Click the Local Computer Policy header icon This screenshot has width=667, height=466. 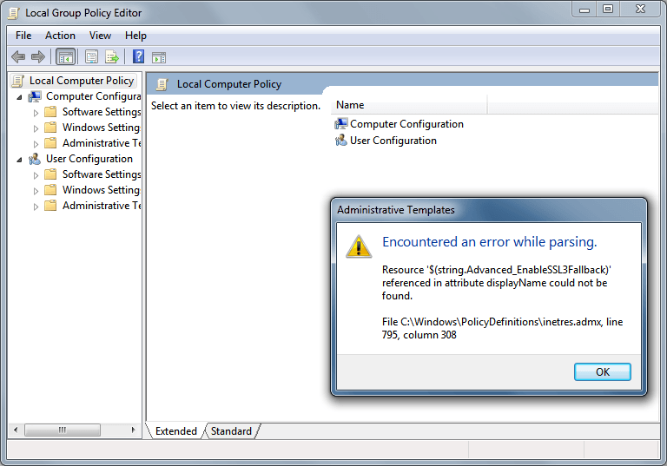[x=162, y=84]
